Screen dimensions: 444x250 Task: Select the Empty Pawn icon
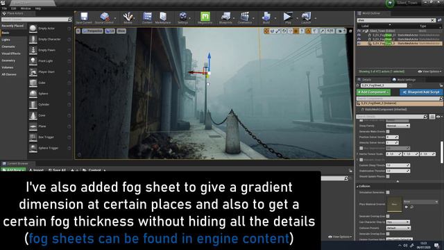[33, 50]
